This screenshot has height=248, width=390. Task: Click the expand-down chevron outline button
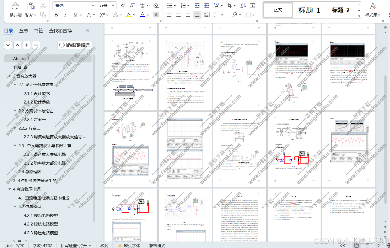pos(8,45)
